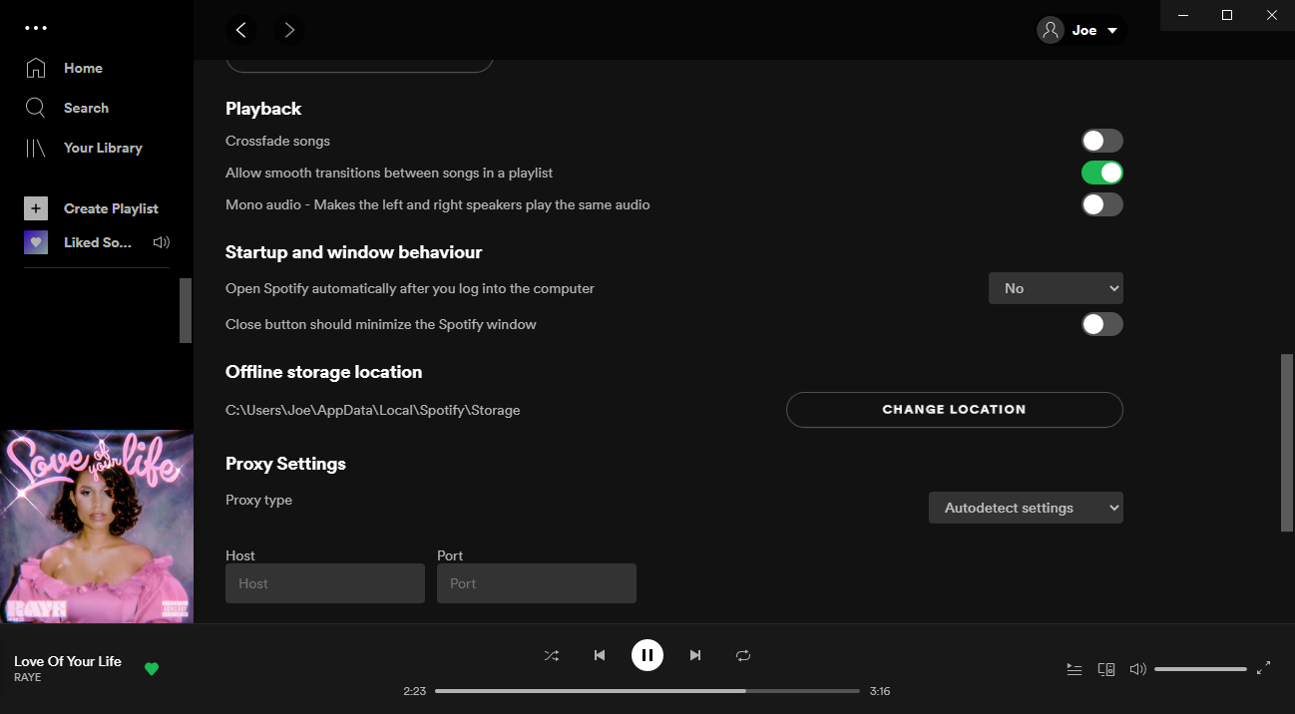This screenshot has width=1295, height=714.
Task: Select the Home icon in sidebar
Action: point(36,67)
